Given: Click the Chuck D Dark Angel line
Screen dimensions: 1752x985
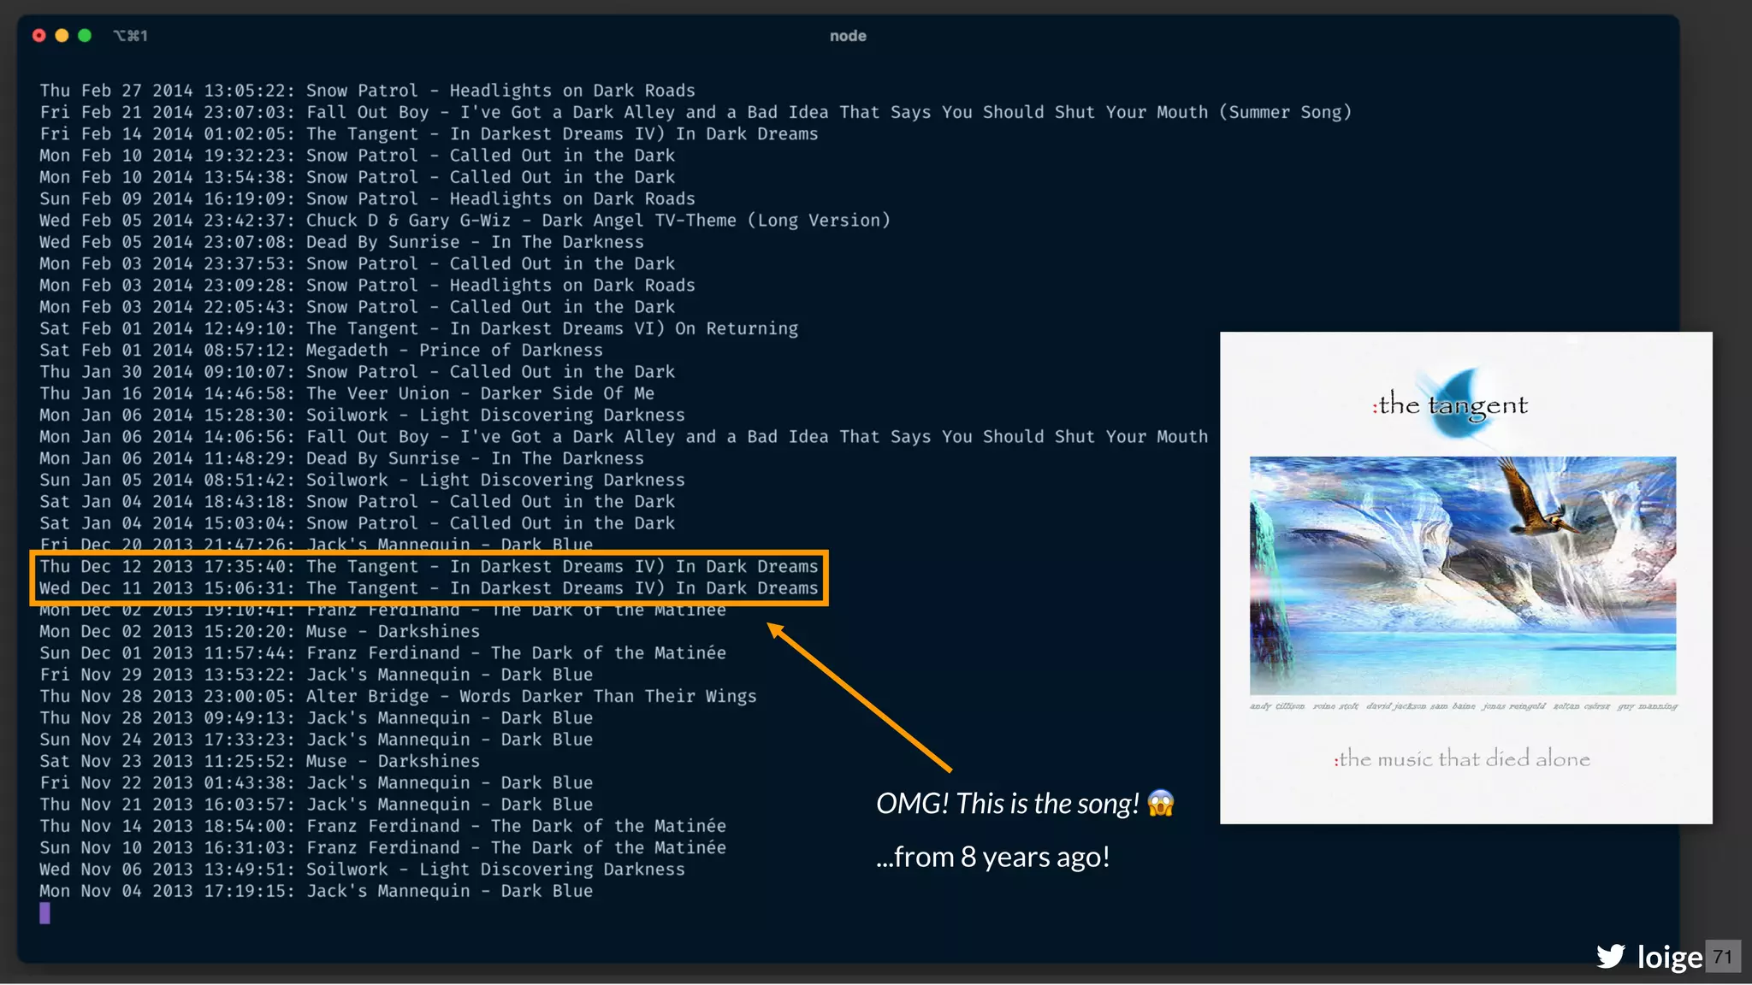Looking at the screenshot, I should pyautogui.click(x=465, y=221).
